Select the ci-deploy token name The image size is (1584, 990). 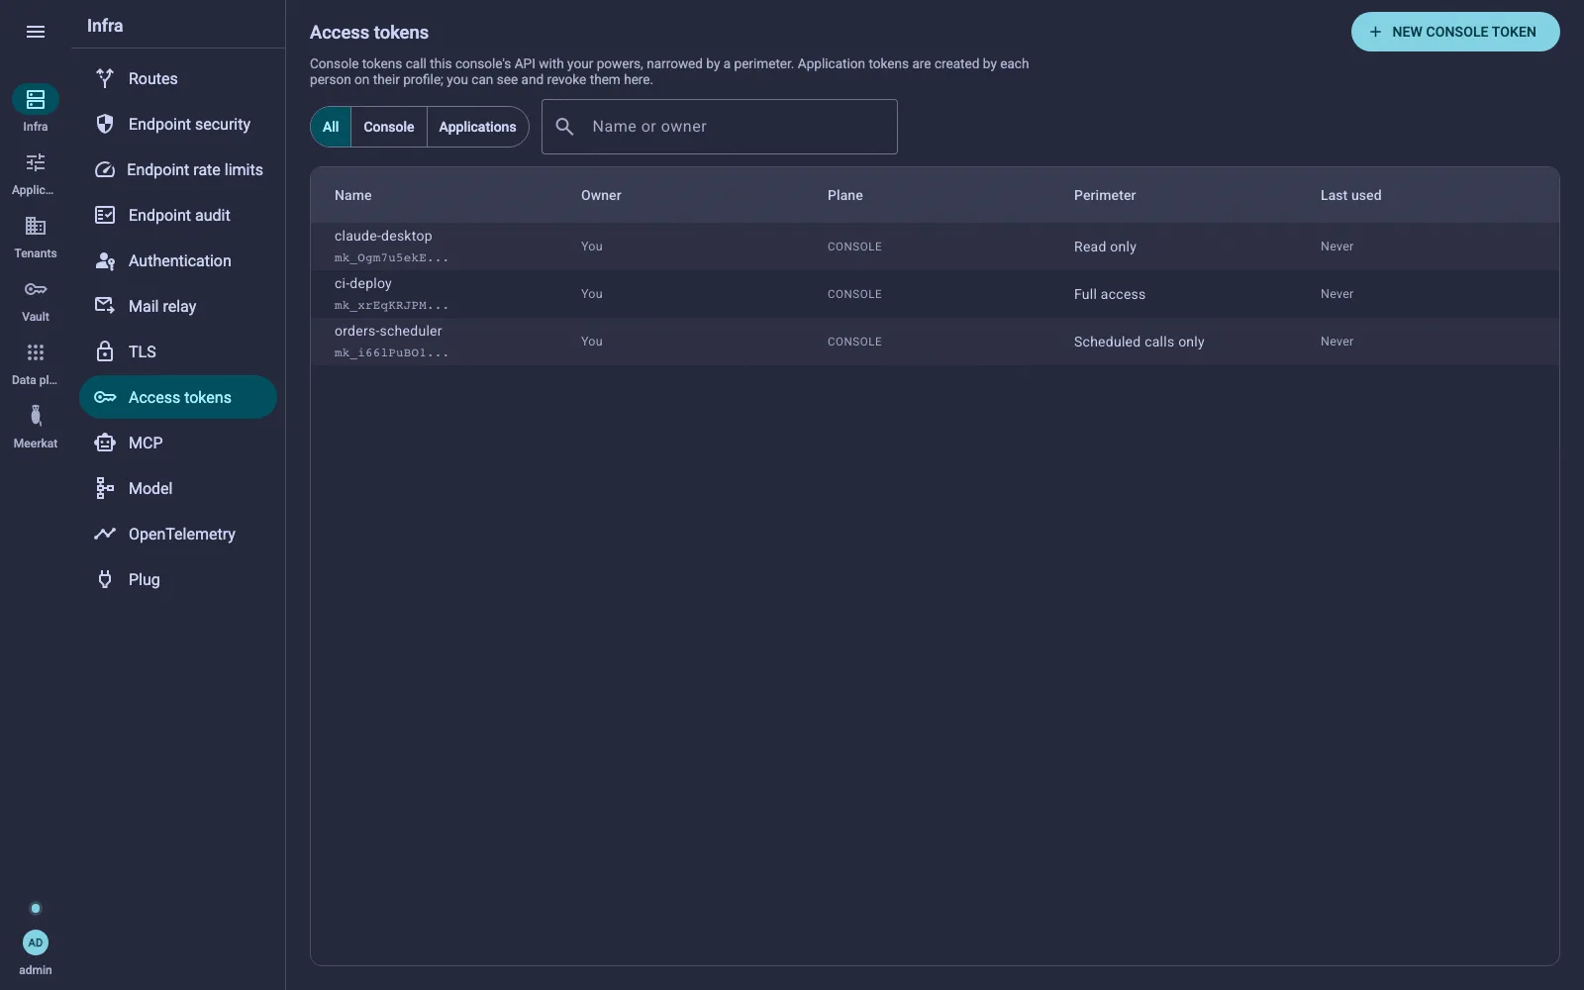click(363, 283)
